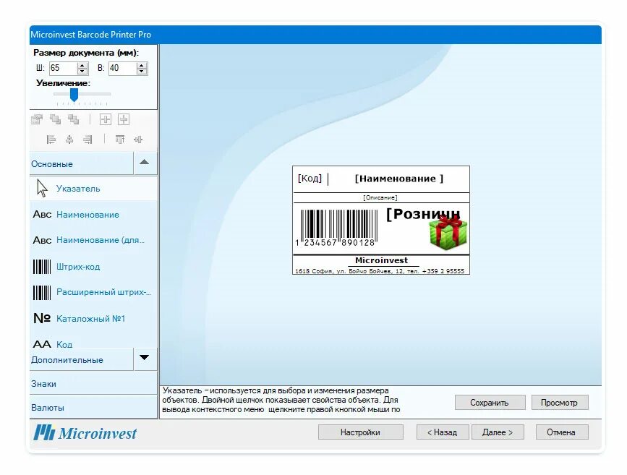Decrease document height В with down arrow
Image resolution: width=627 pixels, height=475 pixels.
[x=142, y=72]
